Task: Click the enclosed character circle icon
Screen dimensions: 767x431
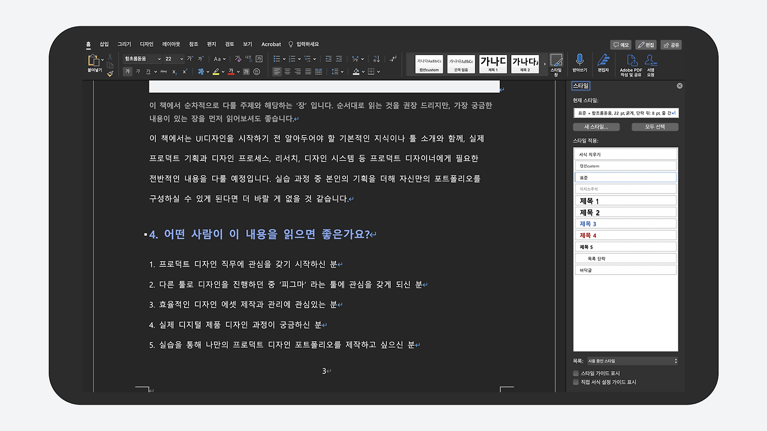Action: click(x=256, y=72)
